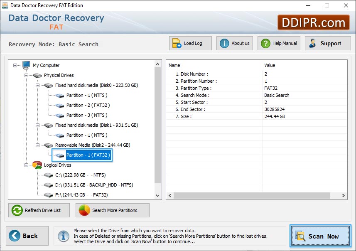Click the Help Manual question mark icon
Viewport: 356px width, 251px height.
265,43
